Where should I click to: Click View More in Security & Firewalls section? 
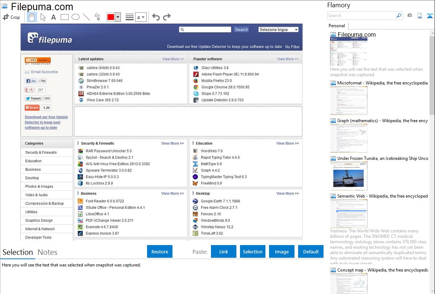[x=172, y=143]
